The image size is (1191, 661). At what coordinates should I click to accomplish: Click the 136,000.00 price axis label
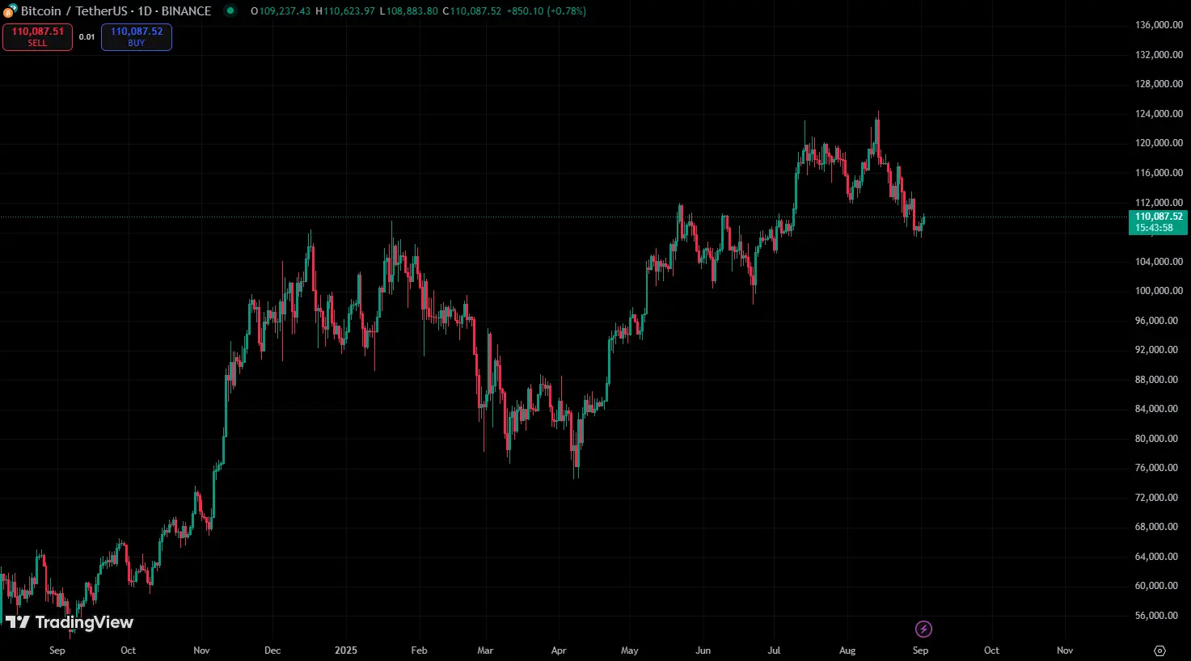[x=1159, y=25]
